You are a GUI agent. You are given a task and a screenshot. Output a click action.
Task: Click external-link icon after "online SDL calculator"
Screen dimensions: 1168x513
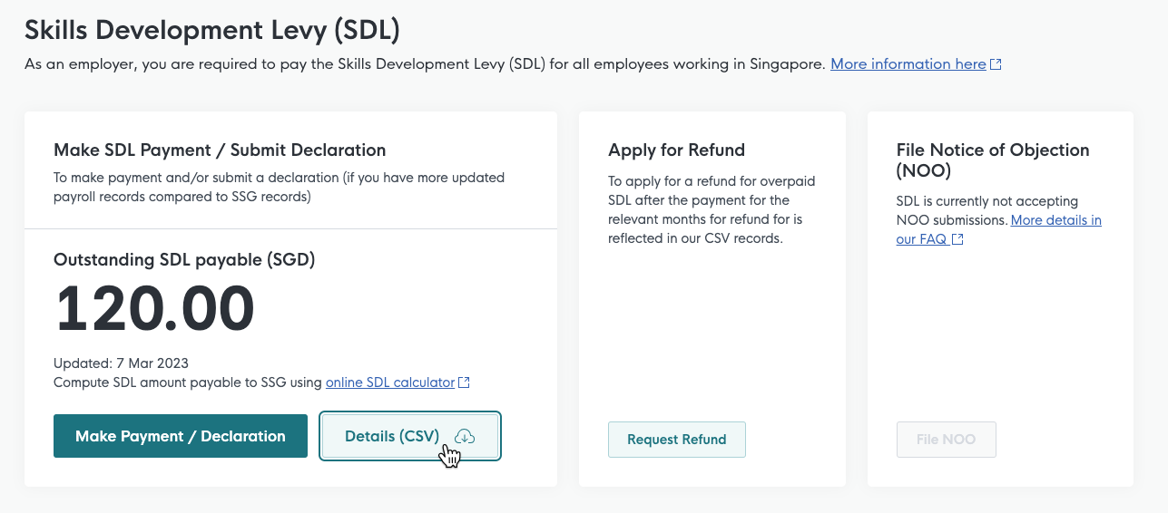(465, 382)
